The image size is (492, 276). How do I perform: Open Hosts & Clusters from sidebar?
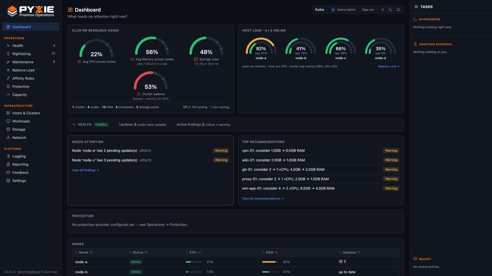(31, 113)
